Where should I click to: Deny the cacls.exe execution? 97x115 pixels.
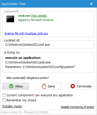tap(48, 86)
